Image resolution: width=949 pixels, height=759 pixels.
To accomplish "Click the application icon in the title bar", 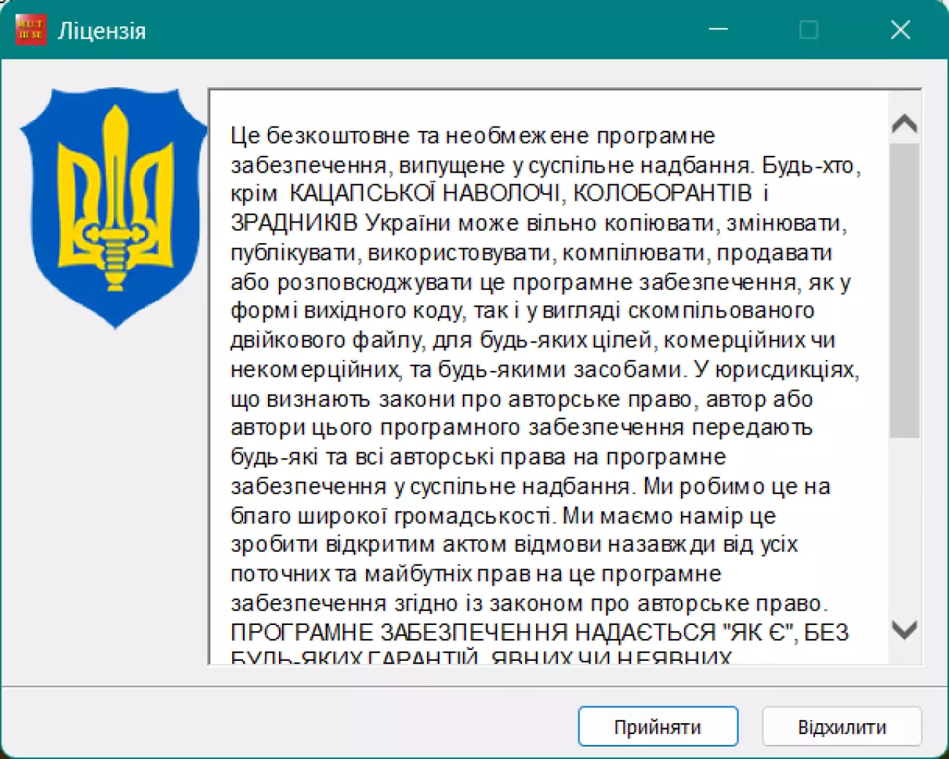I will (31, 30).
